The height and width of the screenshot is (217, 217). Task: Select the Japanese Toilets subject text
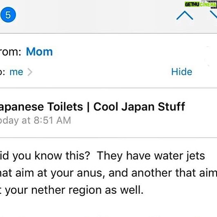tap(41, 107)
